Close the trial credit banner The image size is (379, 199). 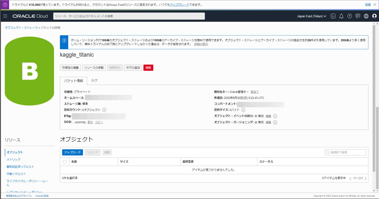pos(375,5)
